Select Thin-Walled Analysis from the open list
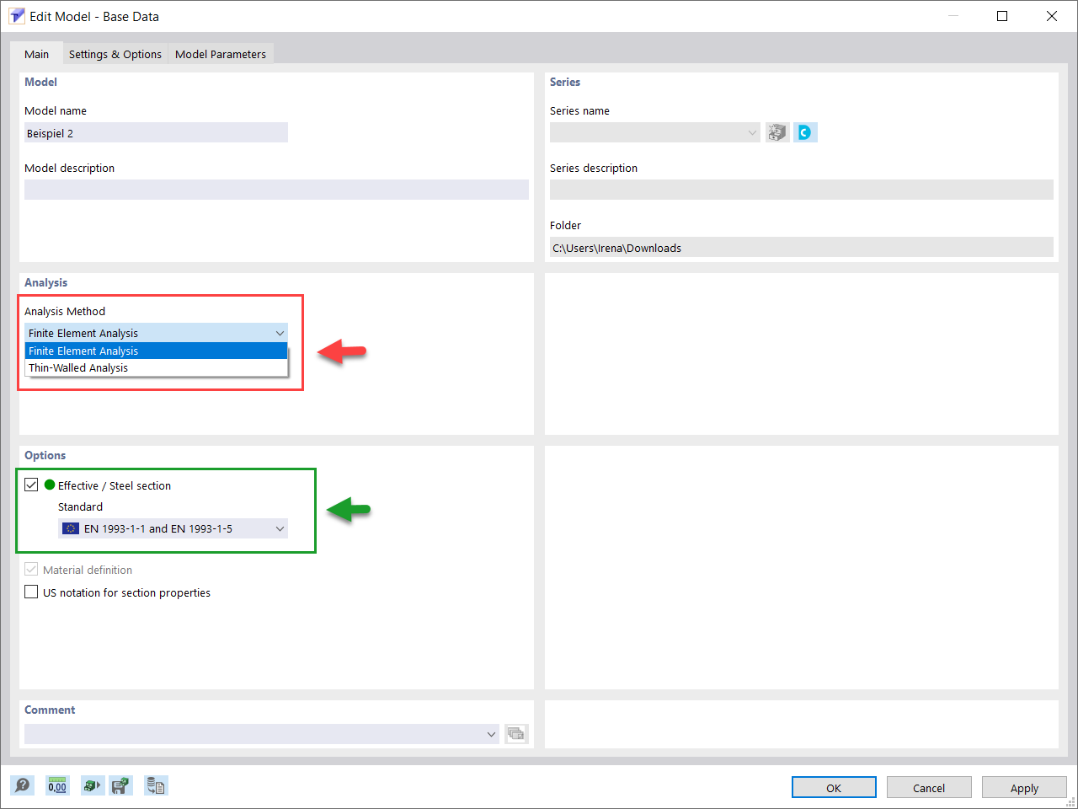The image size is (1078, 809). pyautogui.click(x=77, y=367)
